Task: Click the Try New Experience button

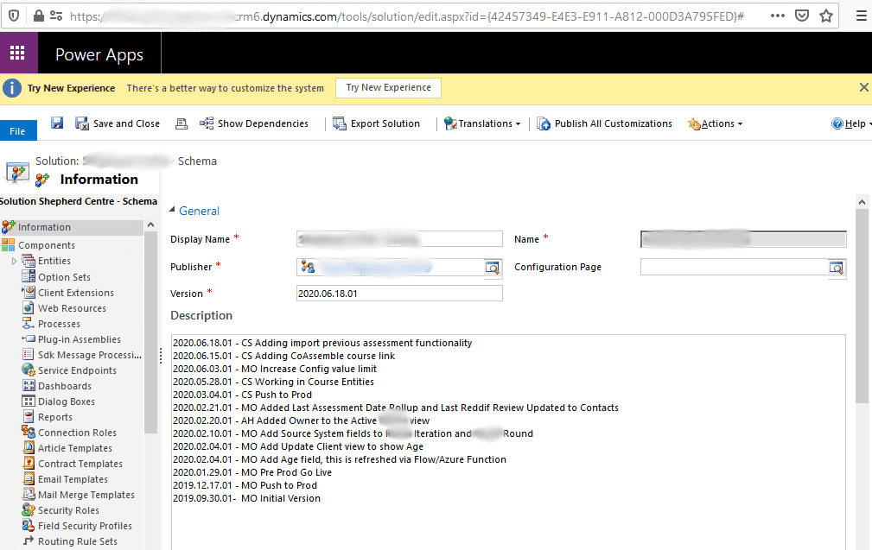Action: pos(388,88)
